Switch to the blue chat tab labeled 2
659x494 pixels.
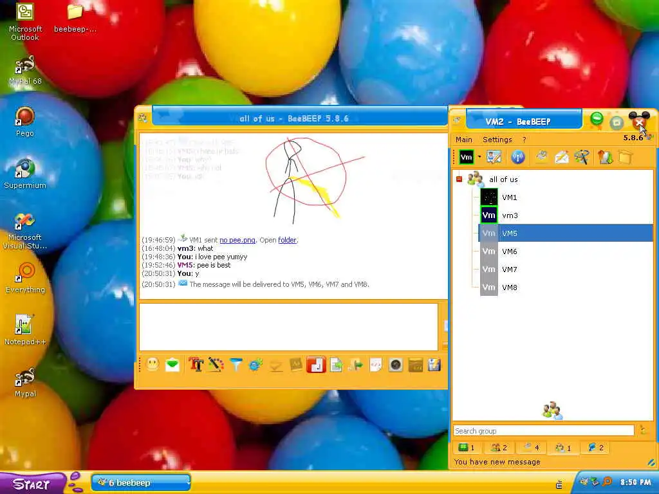pyautogui.click(x=596, y=448)
